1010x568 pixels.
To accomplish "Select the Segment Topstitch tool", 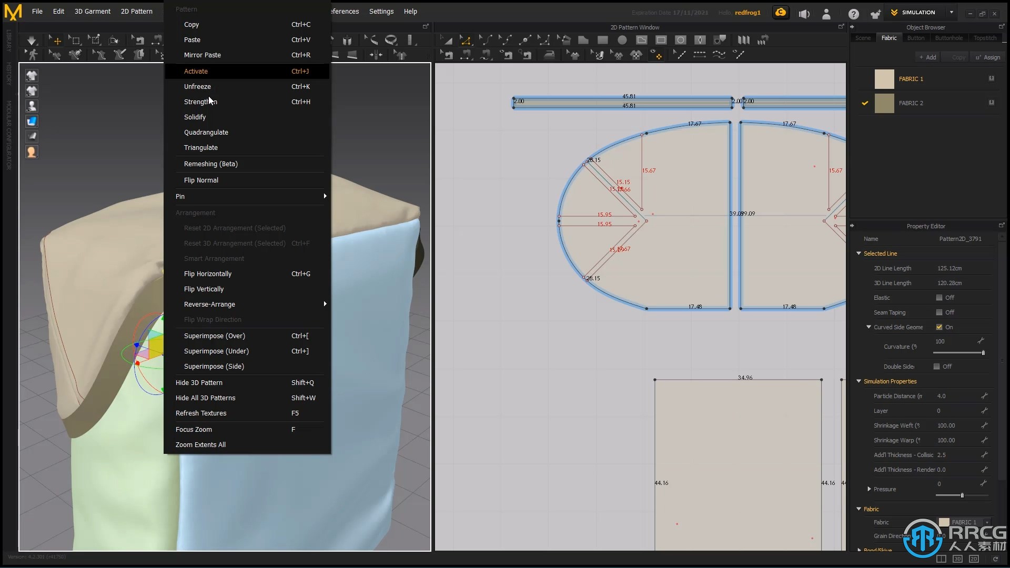I will coord(699,54).
